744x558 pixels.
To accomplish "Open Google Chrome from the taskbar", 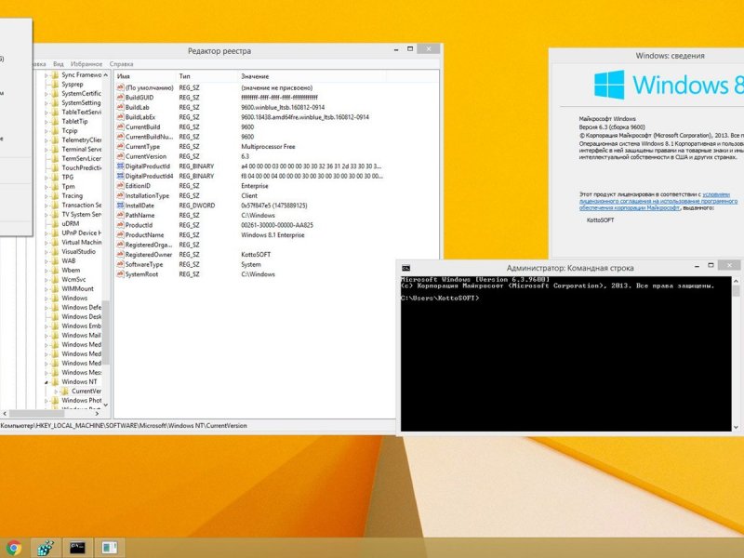I will click(13, 548).
